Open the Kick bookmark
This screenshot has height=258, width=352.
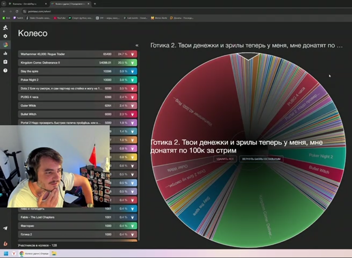pyautogui.click(x=6, y=18)
